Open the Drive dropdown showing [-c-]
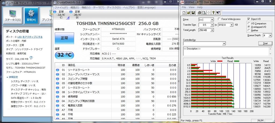The height and width of the screenshot is (123, 275). pyautogui.click(x=212, y=20)
